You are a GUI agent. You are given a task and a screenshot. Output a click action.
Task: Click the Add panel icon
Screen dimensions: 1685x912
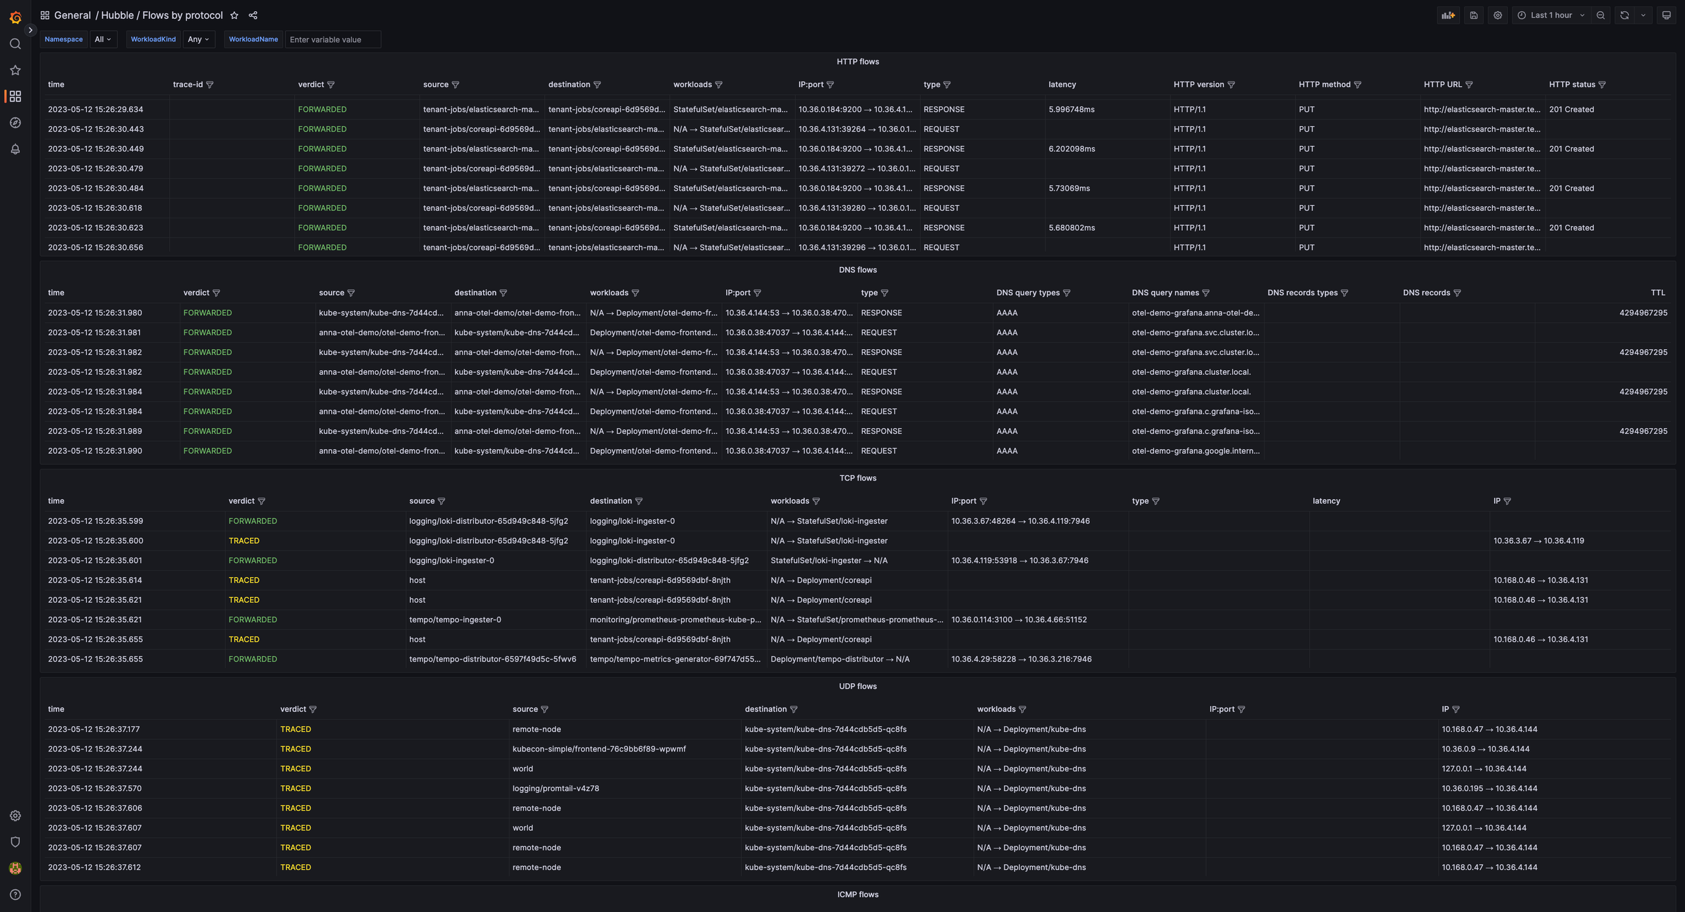[x=1448, y=15]
